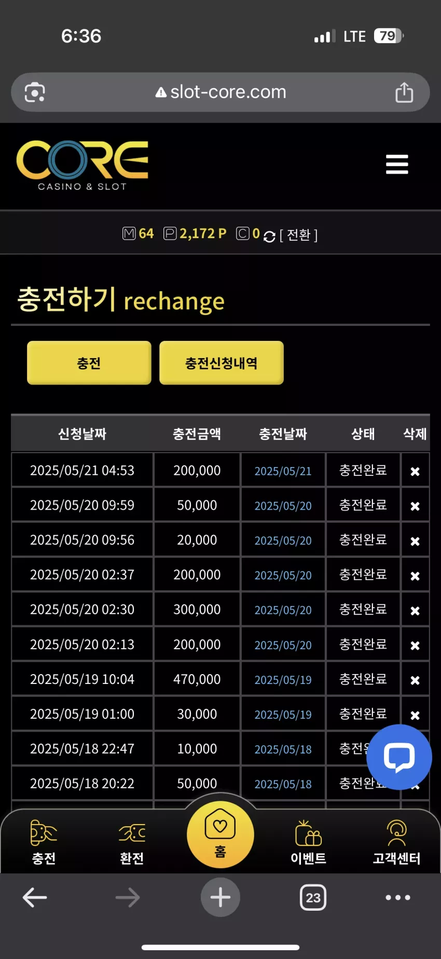The width and height of the screenshot is (441, 959).
Task: Select the yellow 충전 tab button
Action: (89, 363)
